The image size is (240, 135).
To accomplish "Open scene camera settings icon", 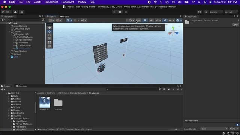I will click(x=170, y=20).
